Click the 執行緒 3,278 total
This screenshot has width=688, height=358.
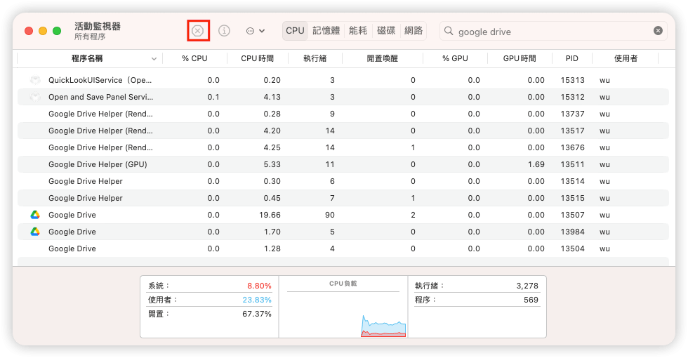(x=477, y=286)
